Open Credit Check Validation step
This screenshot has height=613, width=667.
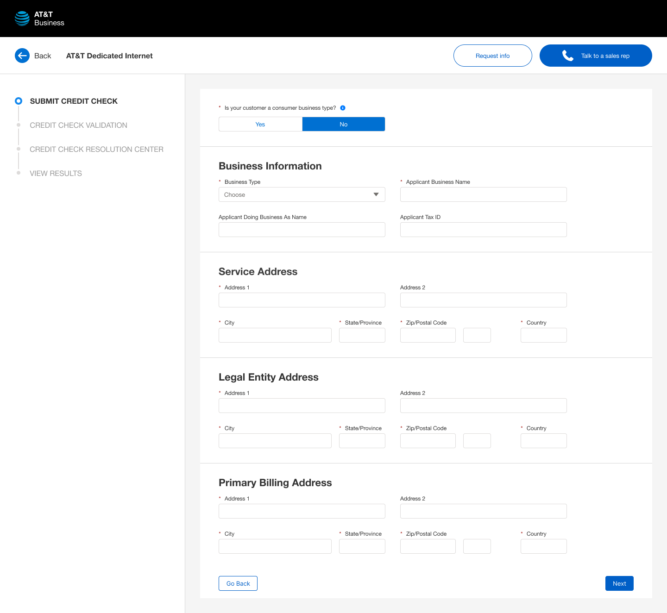[x=78, y=125]
